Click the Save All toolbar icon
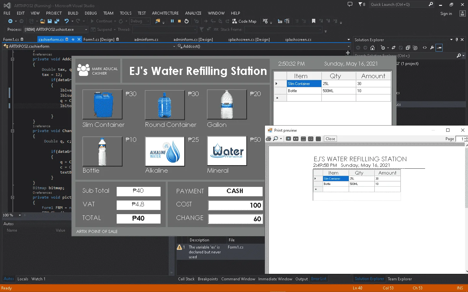The height and width of the screenshot is (292, 468). 57,21
